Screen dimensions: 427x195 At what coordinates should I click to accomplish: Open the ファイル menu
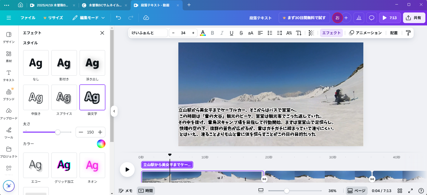[28, 18]
